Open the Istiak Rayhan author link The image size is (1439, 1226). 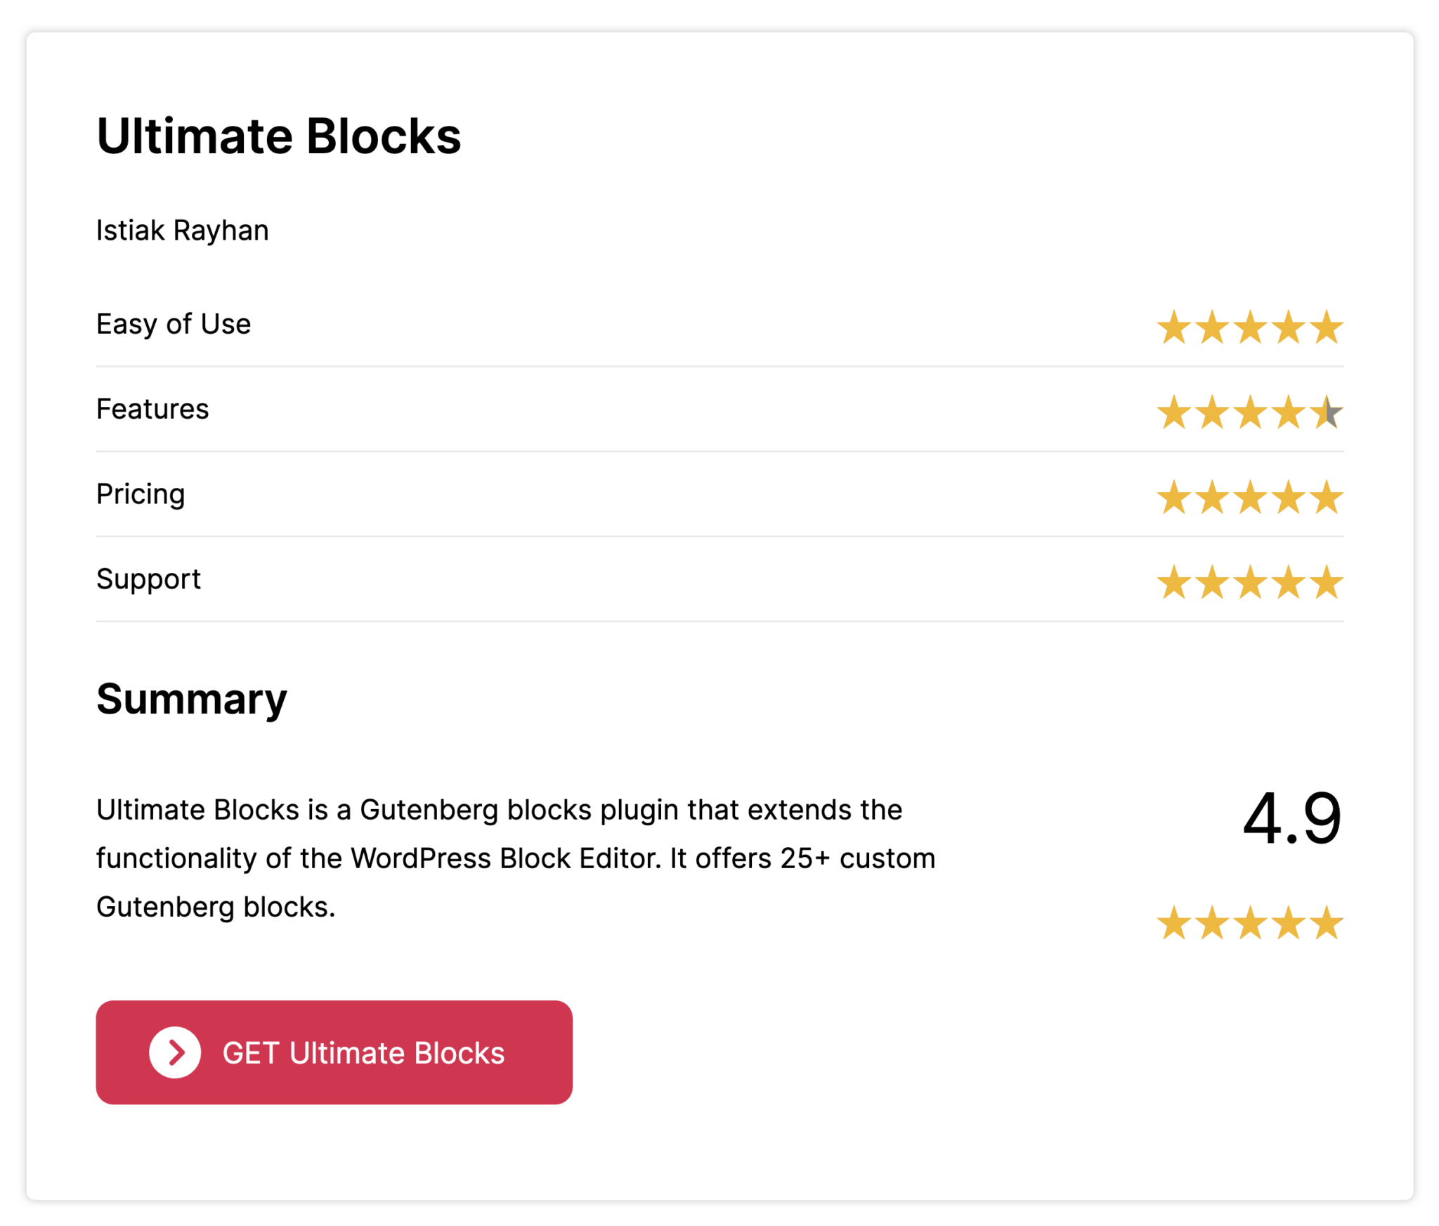click(182, 230)
